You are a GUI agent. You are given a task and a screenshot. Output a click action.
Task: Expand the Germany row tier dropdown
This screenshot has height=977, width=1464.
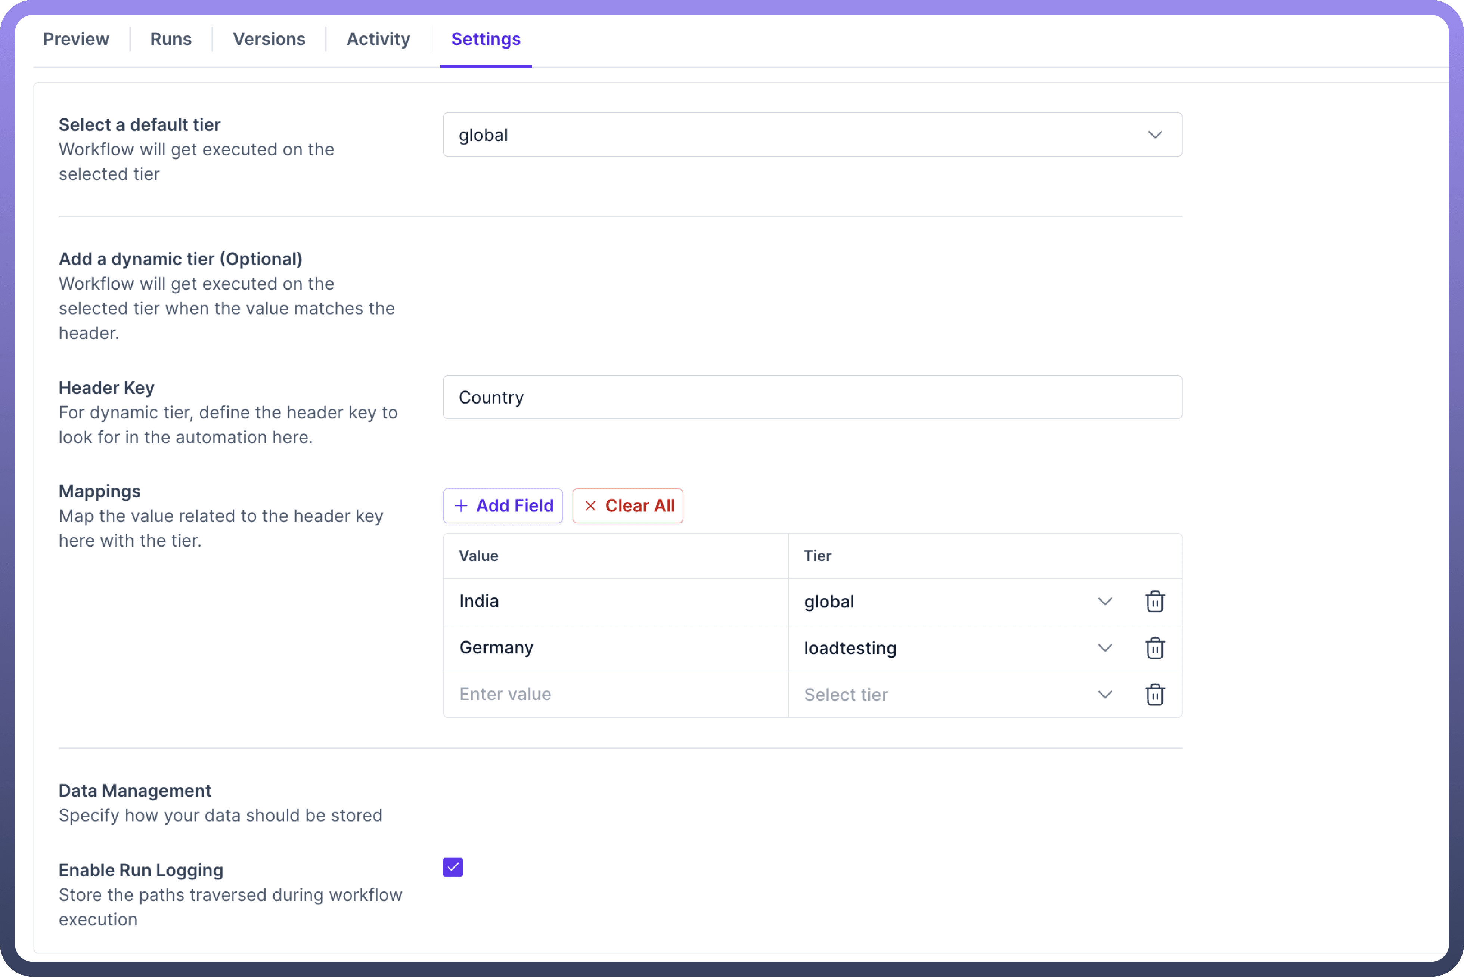(1105, 648)
